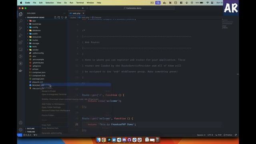Open the Explorer view in the activity bar

20,14
